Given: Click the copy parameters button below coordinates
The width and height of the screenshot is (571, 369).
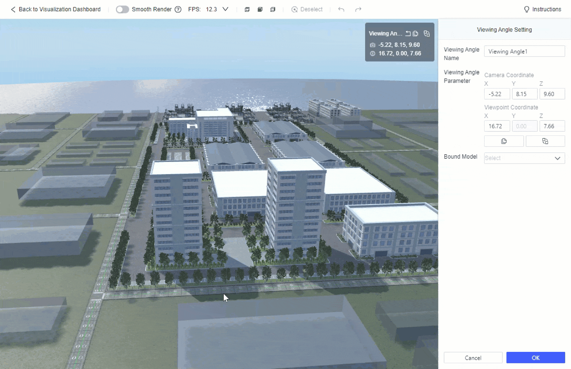Looking at the screenshot, I should (504, 141).
